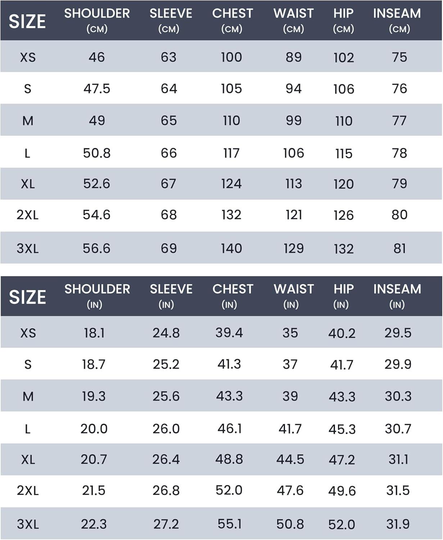This screenshot has width=443, height=540.
Task: Select the SIZE header in the centimeter table
Action: pyautogui.click(x=27, y=21)
